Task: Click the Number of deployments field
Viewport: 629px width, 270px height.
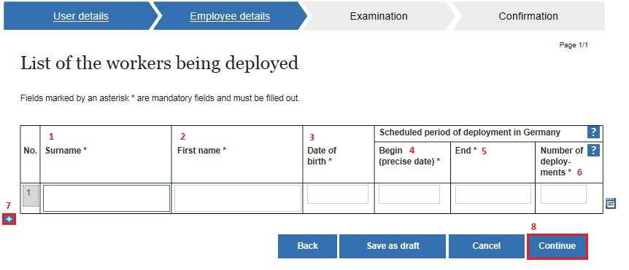Action: [563, 194]
